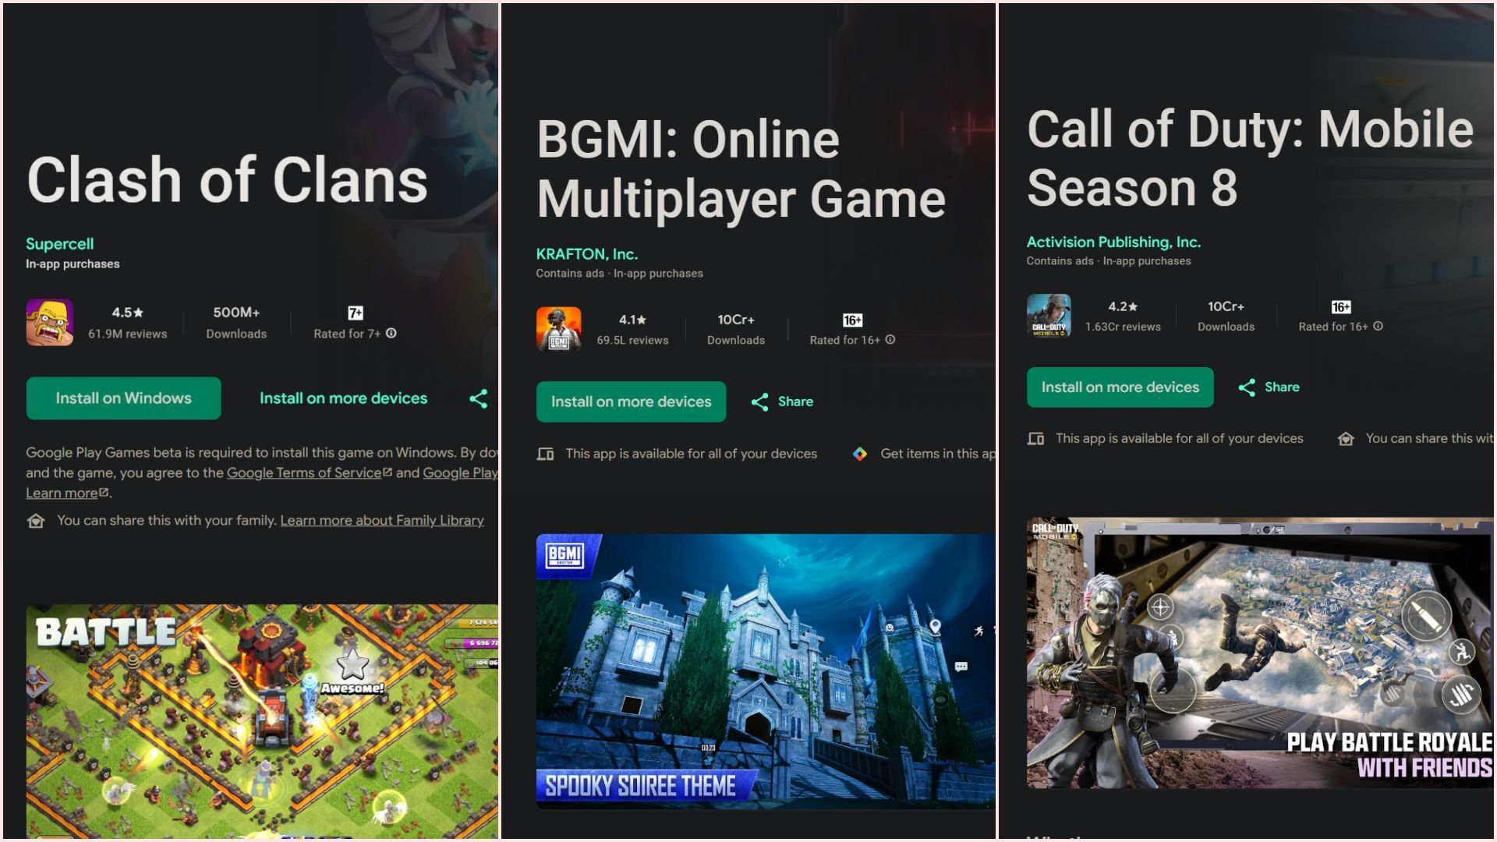1497x842 pixels.
Task: Click the Play Points diamond icon by Get items
Action: (860, 454)
